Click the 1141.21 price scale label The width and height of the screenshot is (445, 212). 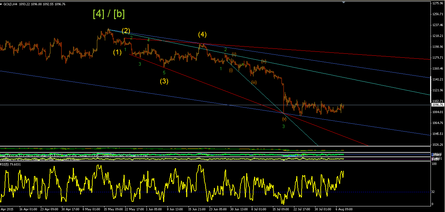437,79
